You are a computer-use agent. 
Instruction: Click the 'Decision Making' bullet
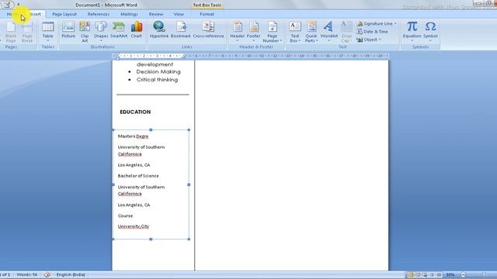coord(158,72)
